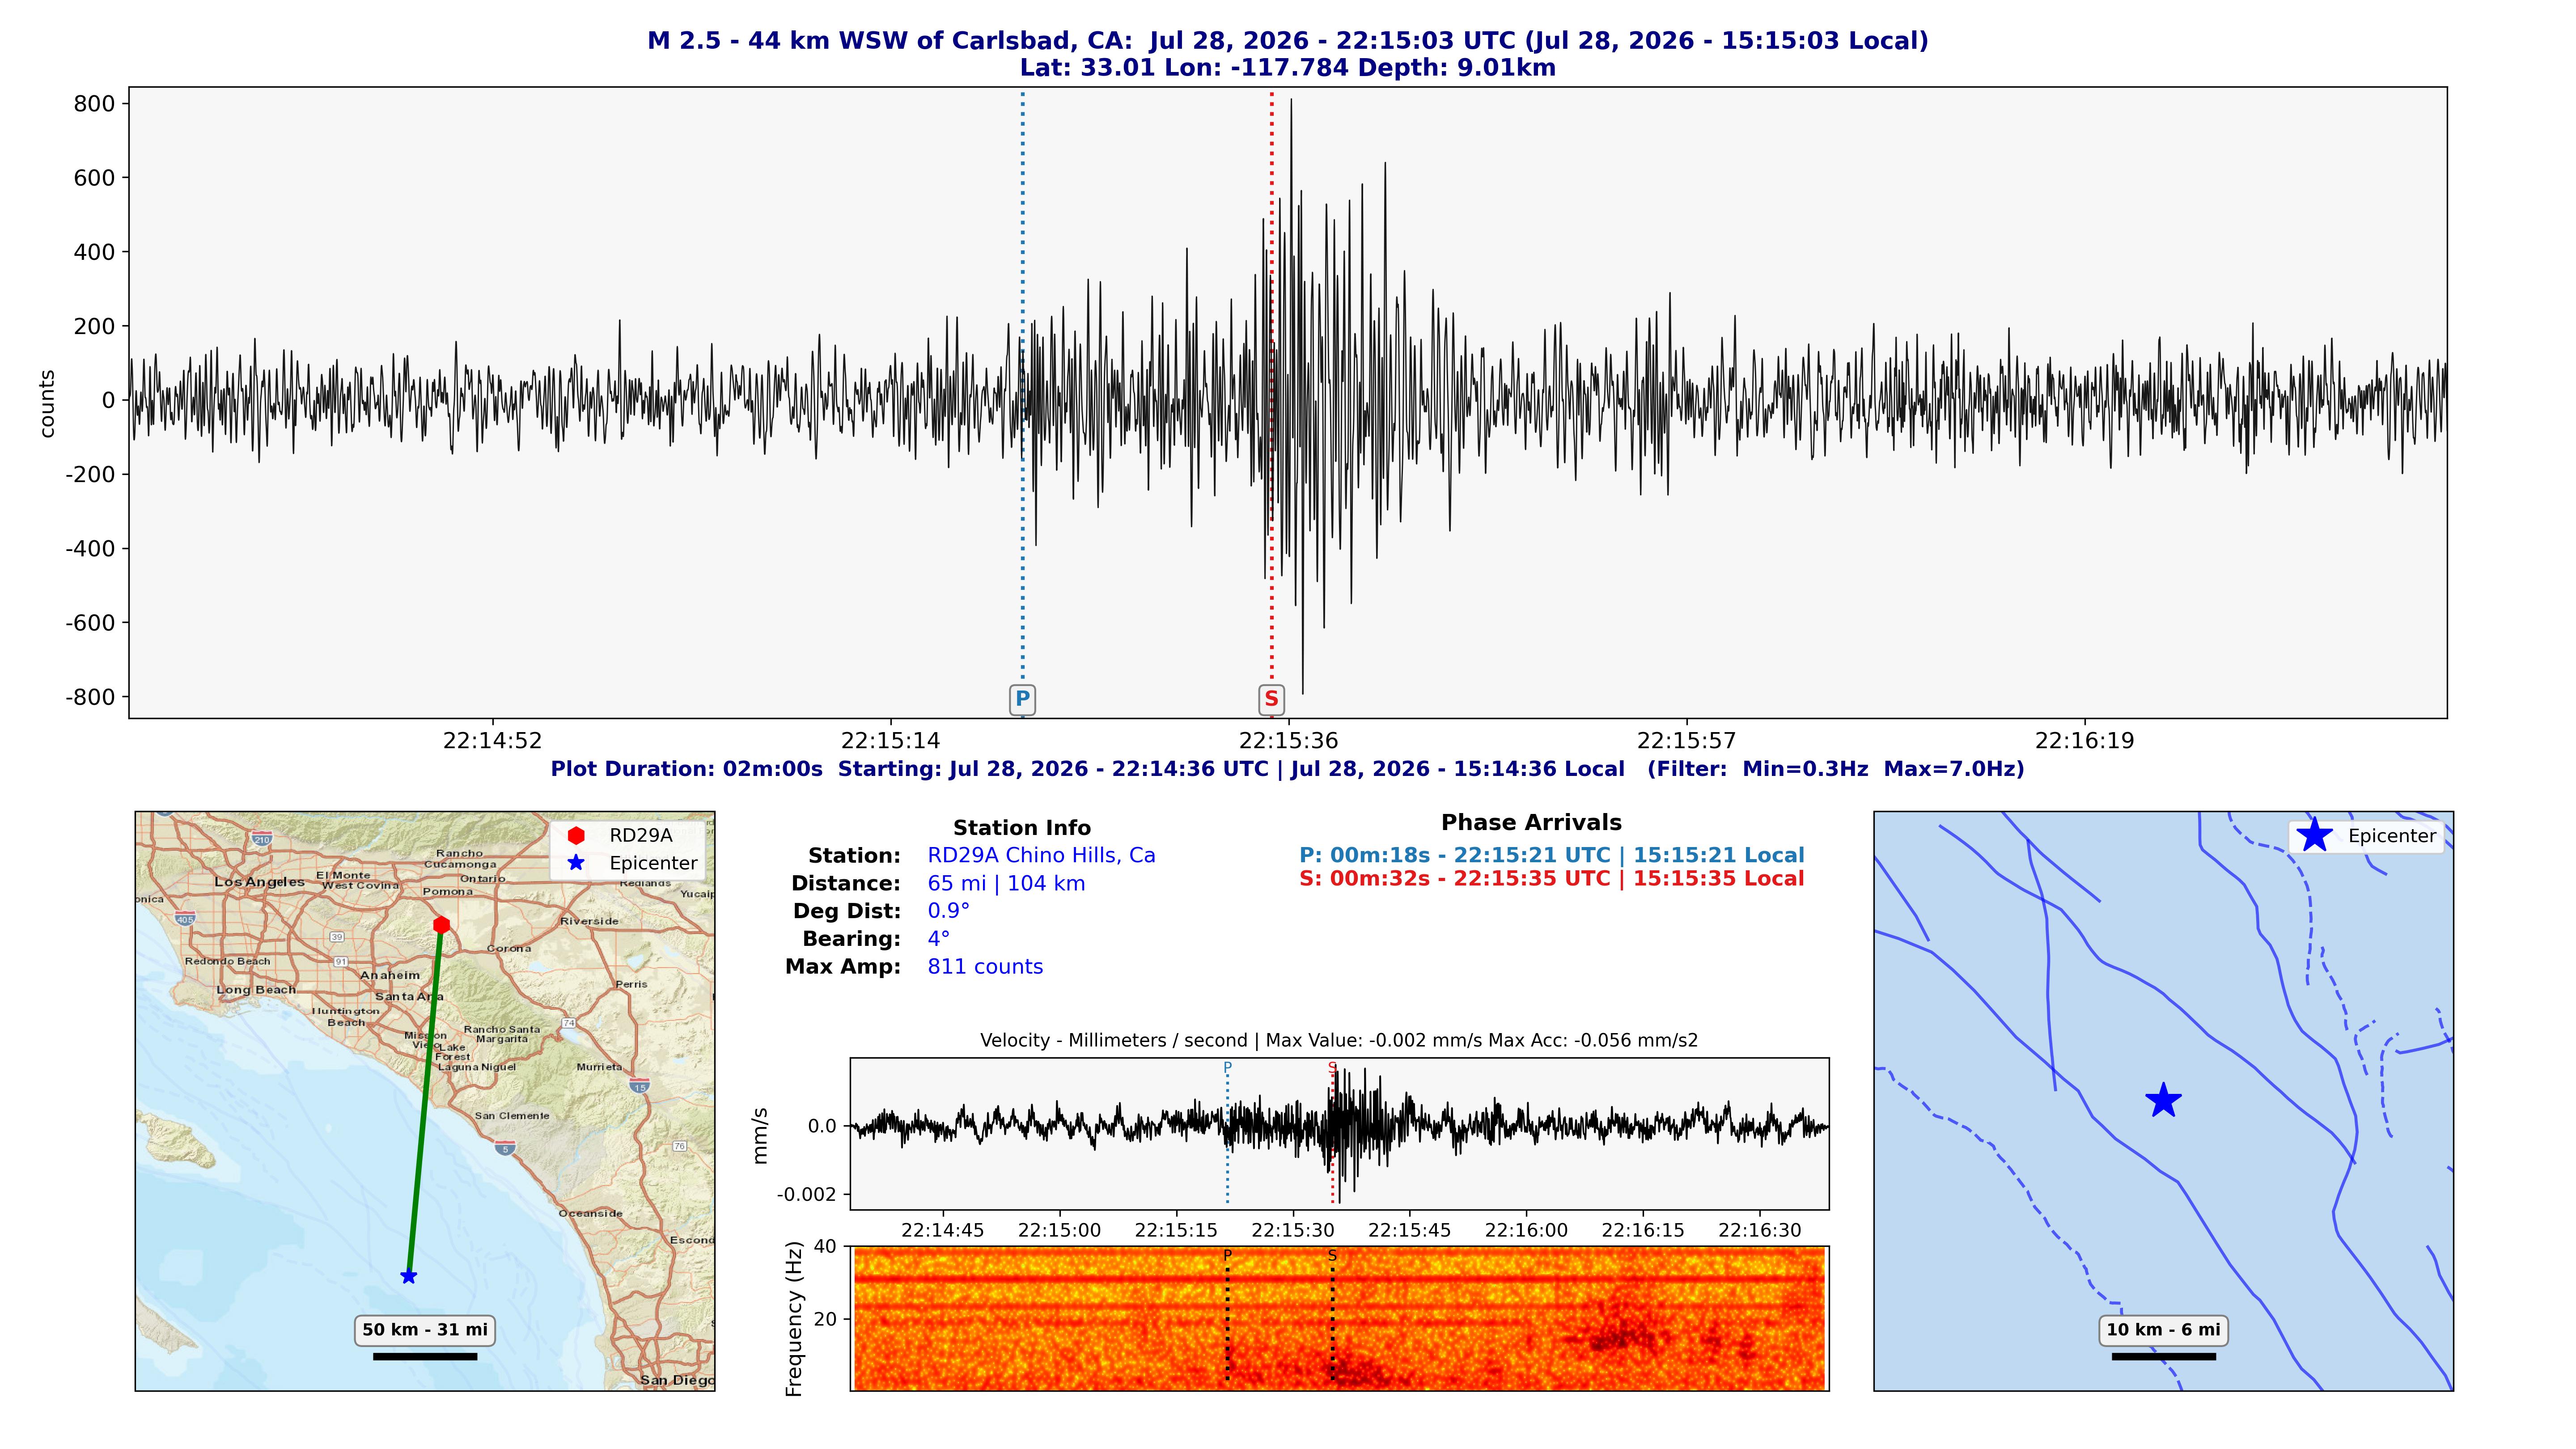This screenshot has width=2576, height=1449.
Task: Click the 'RD29A' legend label
Action: [641, 835]
